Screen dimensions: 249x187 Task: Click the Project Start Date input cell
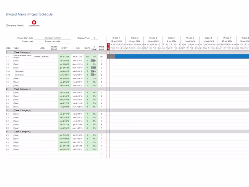(x=52, y=38)
